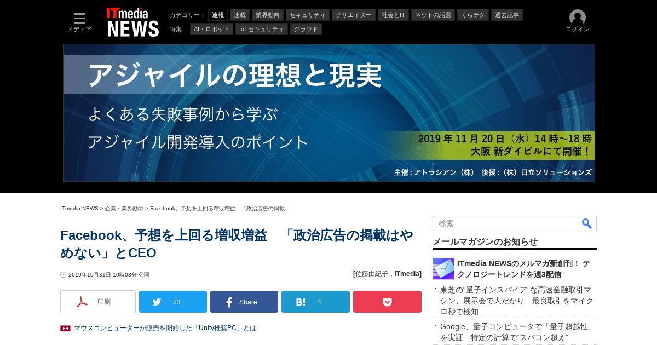The width and height of the screenshot is (657, 345).
Task: Open the AI・ロボット feature
Action: 211,29
